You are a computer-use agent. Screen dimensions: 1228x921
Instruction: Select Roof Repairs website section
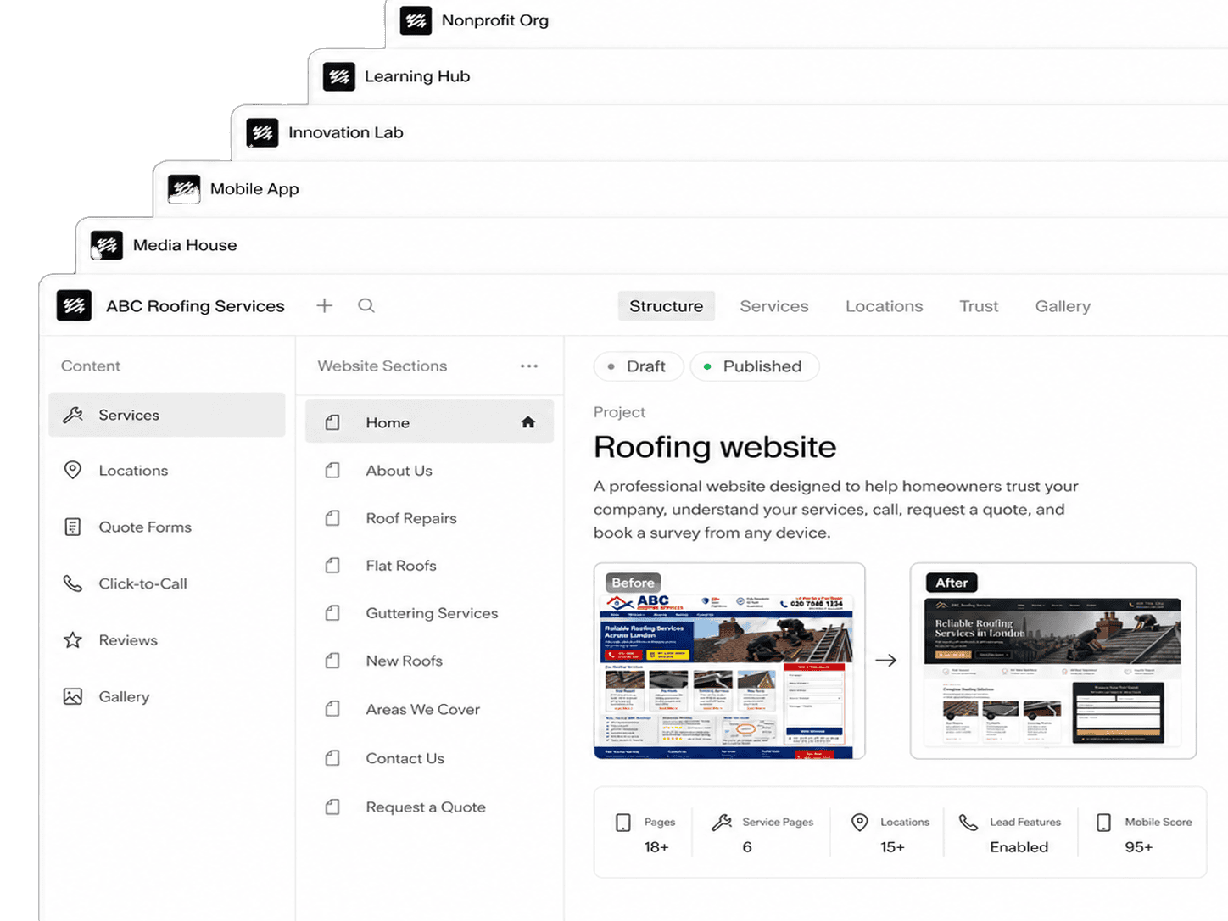click(429, 517)
